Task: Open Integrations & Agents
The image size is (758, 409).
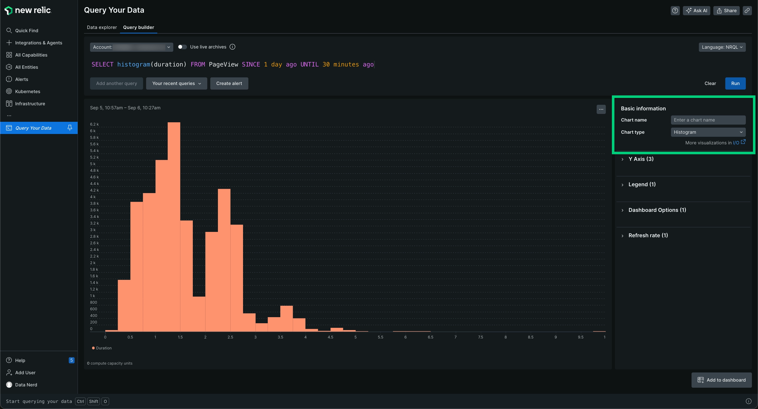Action: [x=39, y=43]
